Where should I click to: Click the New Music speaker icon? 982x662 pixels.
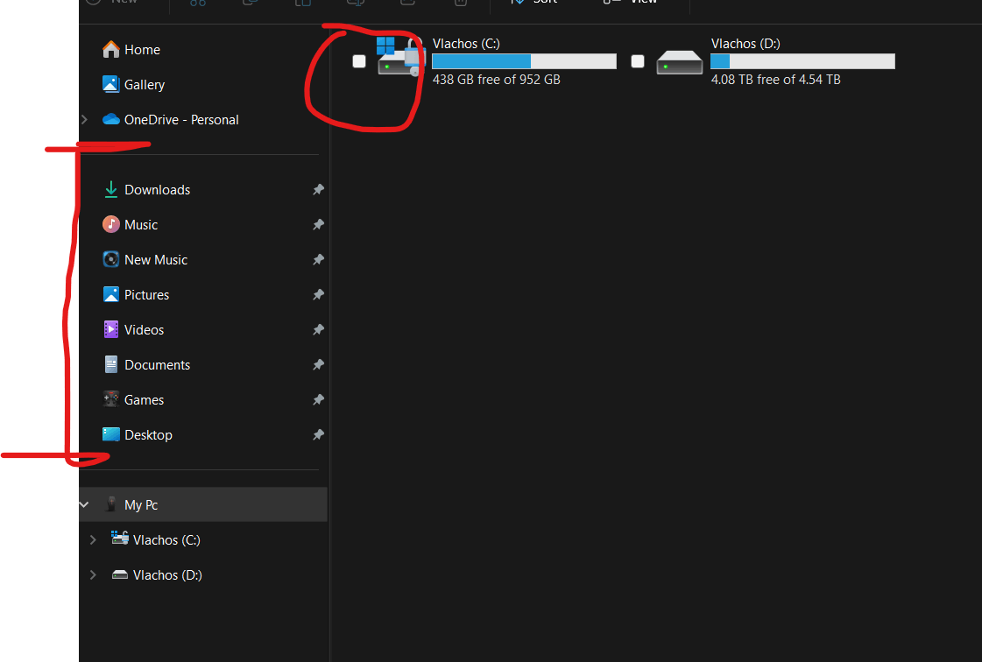click(111, 259)
